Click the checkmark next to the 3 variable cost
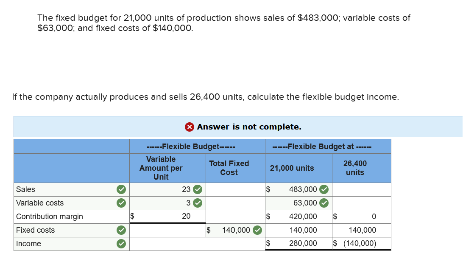Viewport: 463px width, 276px height. click(x=198, y=203)
